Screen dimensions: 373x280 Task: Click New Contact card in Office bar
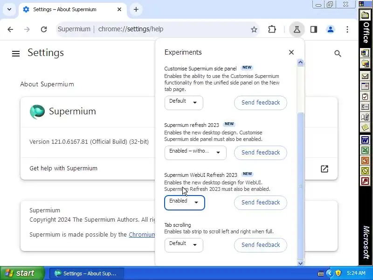tap(365, 107)
